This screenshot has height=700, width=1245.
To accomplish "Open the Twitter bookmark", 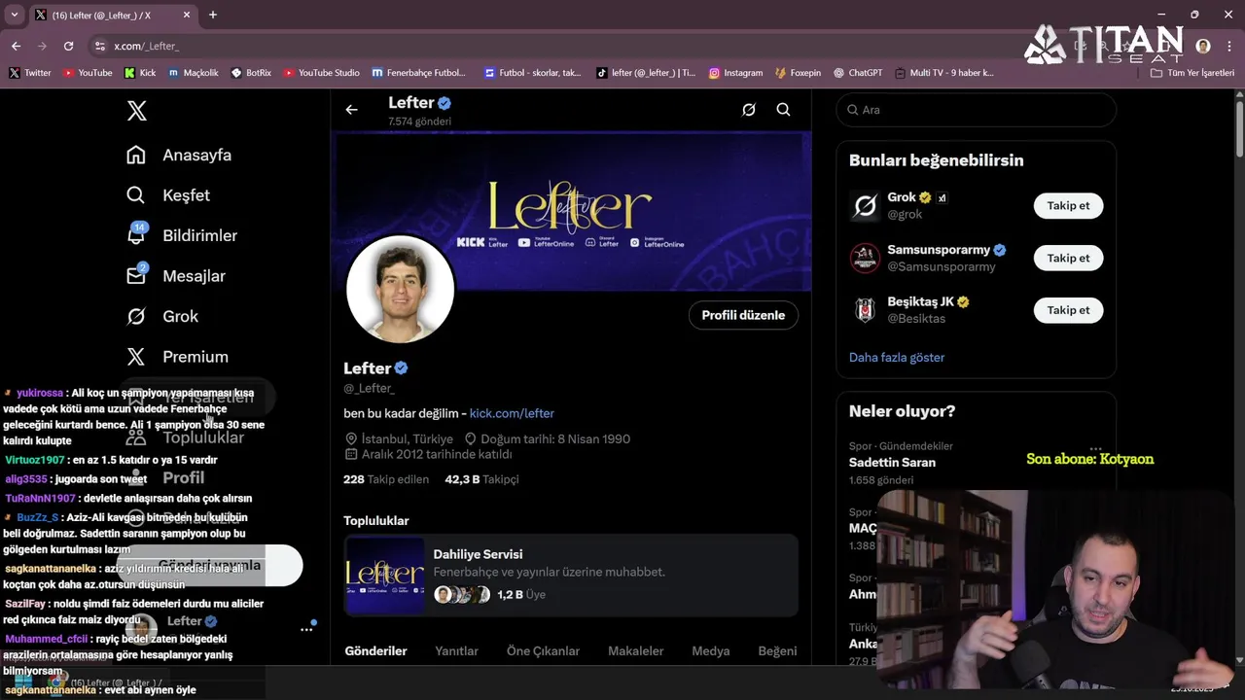I will 30,73.
